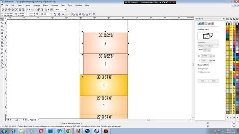
Task: Open Skype from the taskbar
Action: pos(59,131)
